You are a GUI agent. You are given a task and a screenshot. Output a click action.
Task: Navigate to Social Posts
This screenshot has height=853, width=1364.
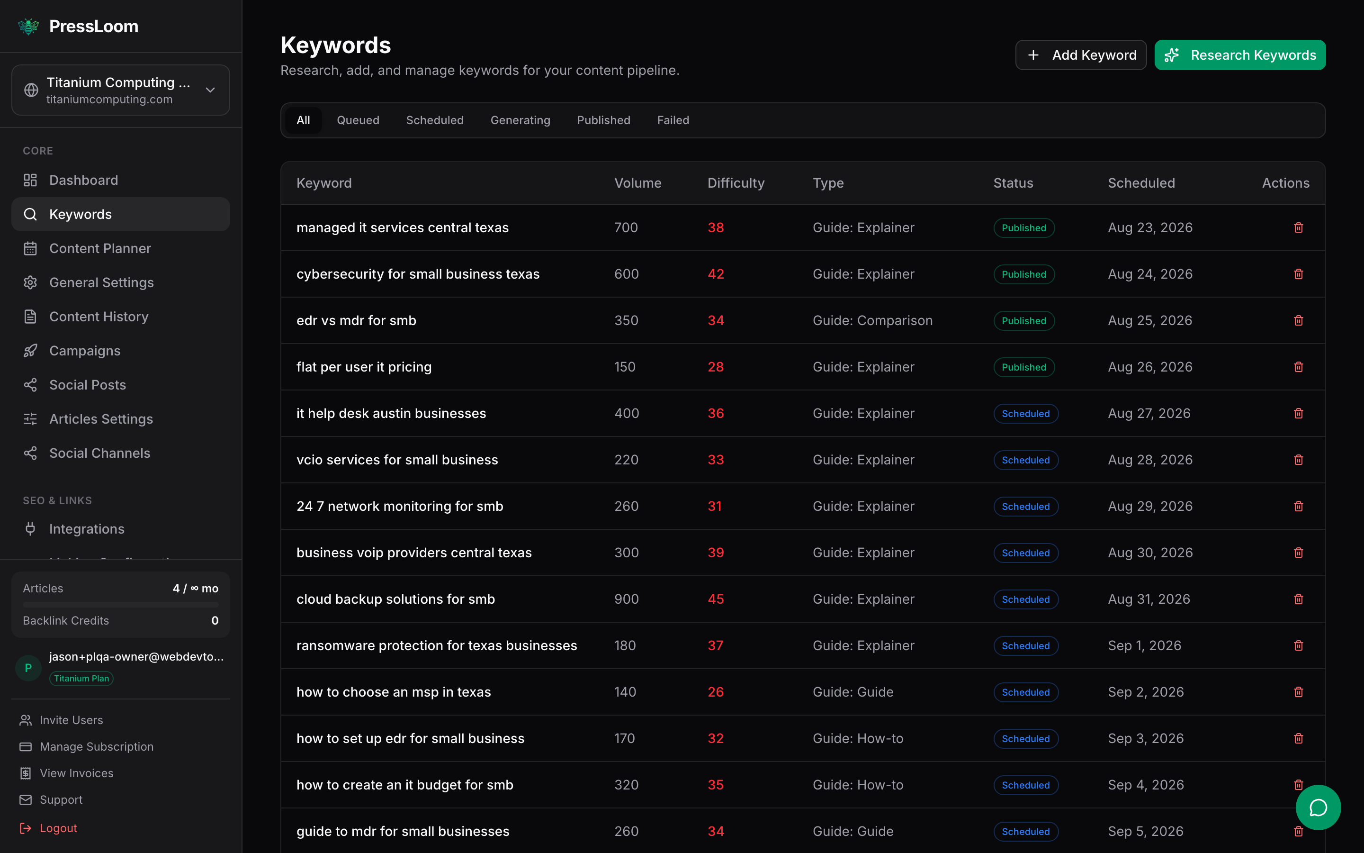(121, 385)
